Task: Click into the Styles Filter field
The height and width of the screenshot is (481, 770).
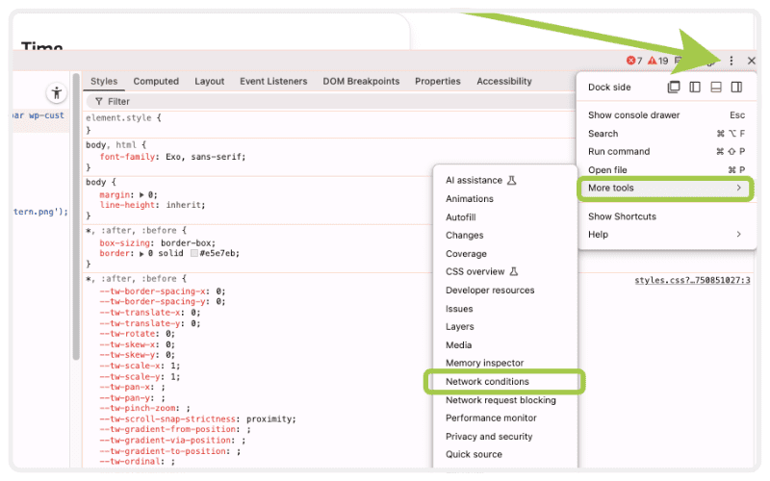Action: pyautogui.click(x=329, y=101)
